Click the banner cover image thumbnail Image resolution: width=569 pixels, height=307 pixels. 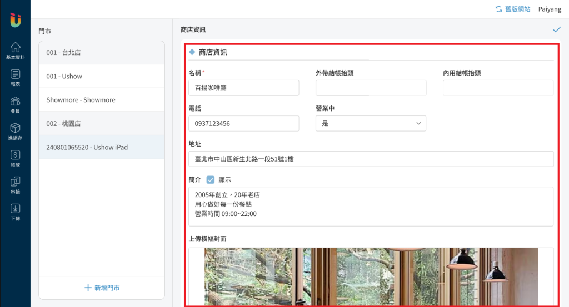tap(371, 276)
